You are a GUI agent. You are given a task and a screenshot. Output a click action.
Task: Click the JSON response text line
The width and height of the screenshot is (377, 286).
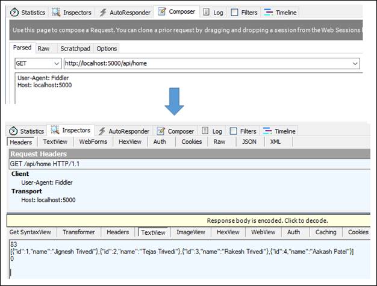point(182,252)
